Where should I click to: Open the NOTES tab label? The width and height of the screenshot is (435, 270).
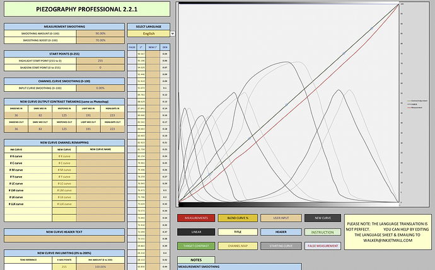pos(196,260)
